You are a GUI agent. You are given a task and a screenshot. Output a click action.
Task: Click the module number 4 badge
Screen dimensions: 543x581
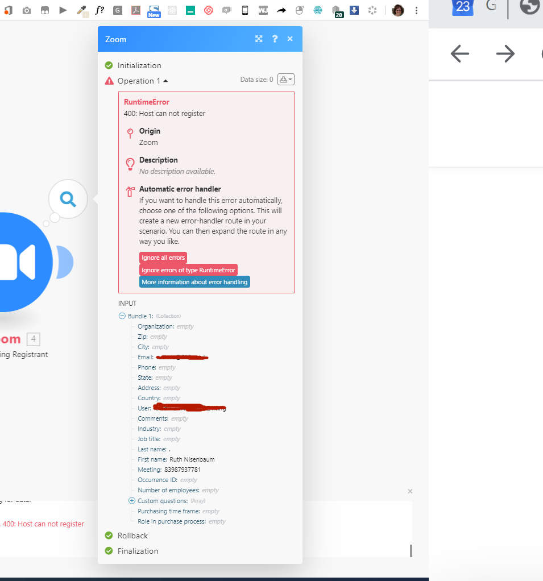(x=34, y=339)
